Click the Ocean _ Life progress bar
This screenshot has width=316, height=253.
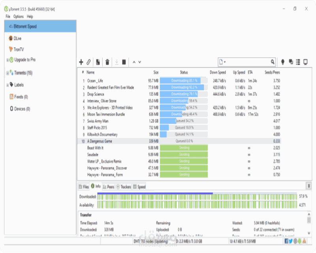[x=184, y=81]
